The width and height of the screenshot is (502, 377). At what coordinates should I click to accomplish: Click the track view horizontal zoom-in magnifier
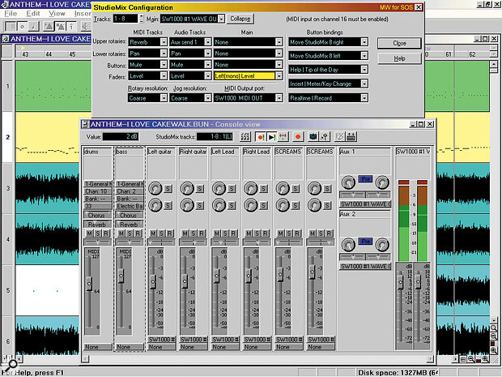[x=486, y=359]
